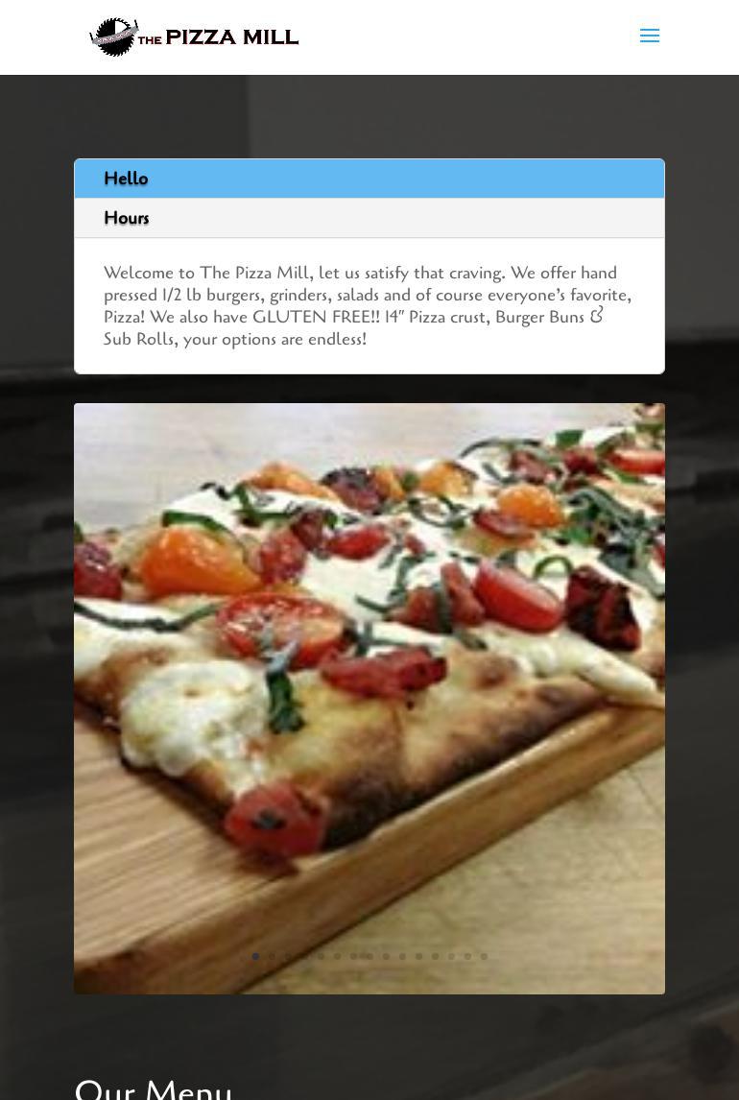
Task: Click the flatbread pizza slider image
Action: pyautogui.click(x=369, y=698)
